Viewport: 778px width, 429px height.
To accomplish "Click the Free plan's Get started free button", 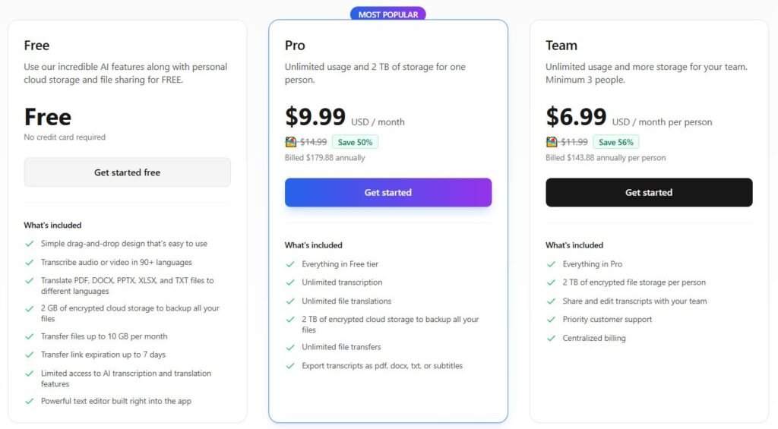I will pos(127,172).
